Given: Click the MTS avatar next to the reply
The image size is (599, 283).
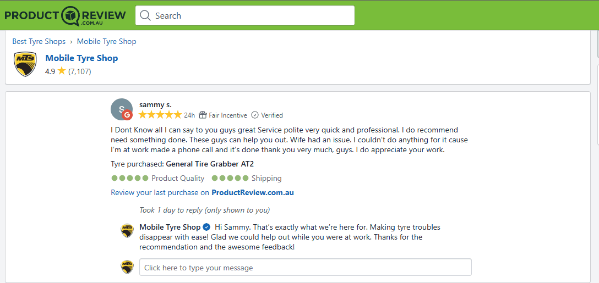Looking at the screenshot, I should [x=127, y=230].
